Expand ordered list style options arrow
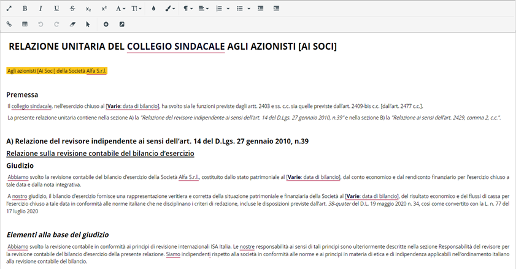Screen dimensions: 516x269 [228, 9]
